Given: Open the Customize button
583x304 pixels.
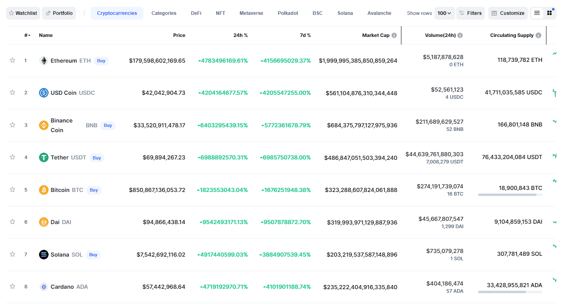Looking at the screenshot, I should pyautogui.click(x=508, y=13).
